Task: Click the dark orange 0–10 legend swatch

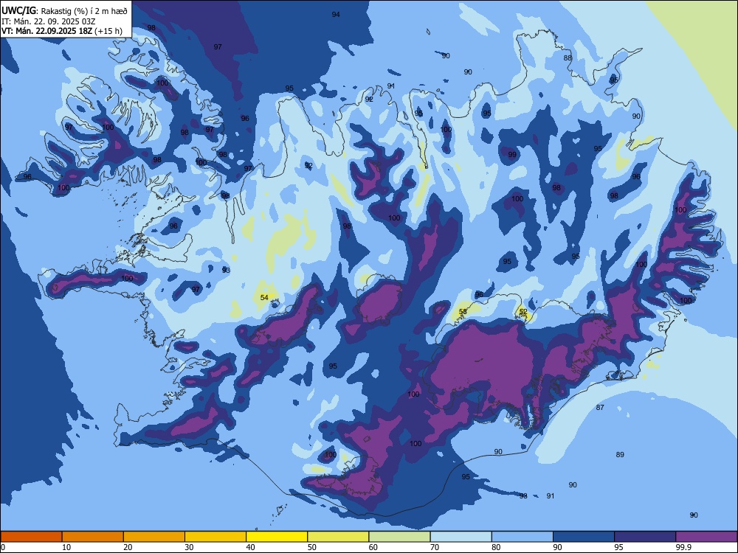Action: pos(31,537)
